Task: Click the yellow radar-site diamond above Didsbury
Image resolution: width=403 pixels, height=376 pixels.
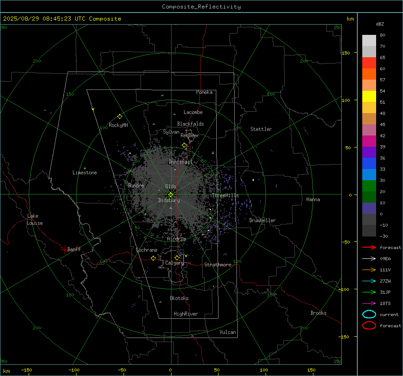Action: [171, 195]
